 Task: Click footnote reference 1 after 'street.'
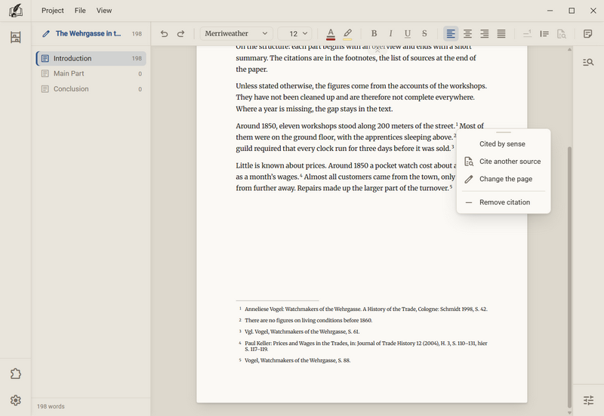(x=457, y=124)
